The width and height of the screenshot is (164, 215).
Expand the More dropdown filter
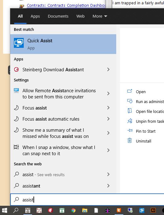coord(100,16)
